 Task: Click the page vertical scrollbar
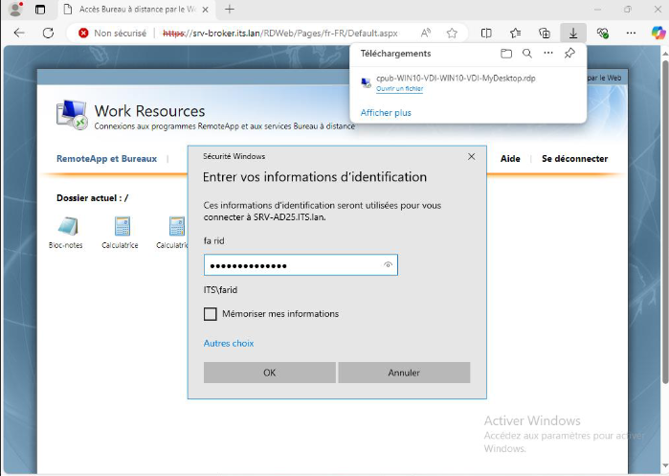(665, 222)
